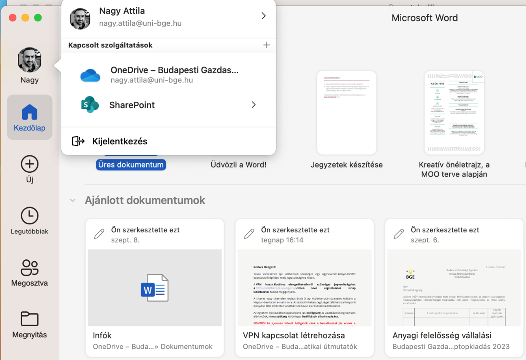Click Budapesti Gazda...ptopkiadás 2023 location
Image resolution: width=526 pixels, height=360 pixels.
[451, 347]
